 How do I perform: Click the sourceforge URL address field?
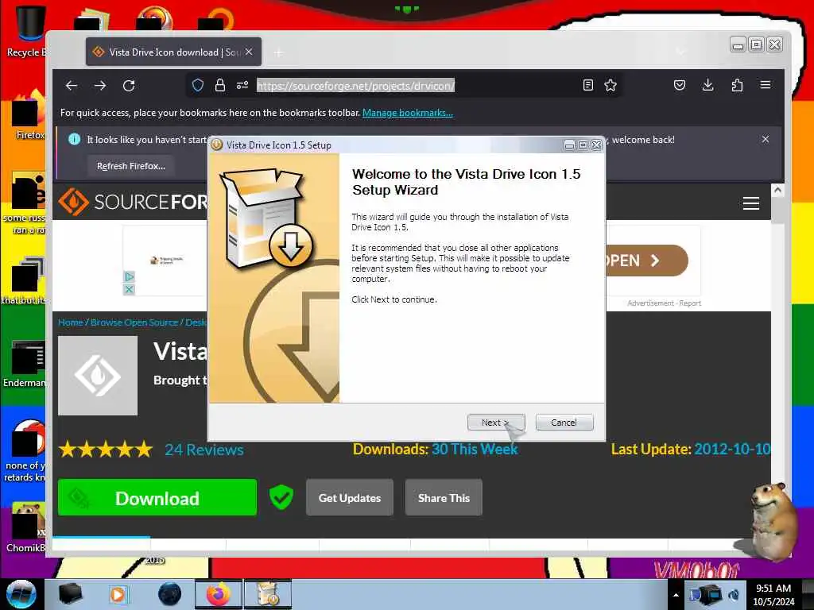[x=355, y=86]
